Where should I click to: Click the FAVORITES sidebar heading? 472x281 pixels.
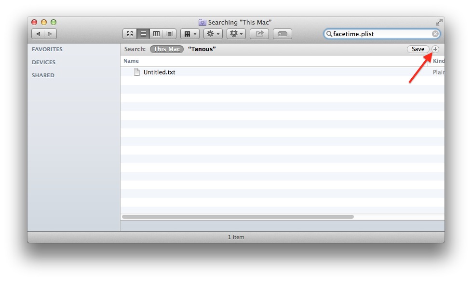pos(47,49)
